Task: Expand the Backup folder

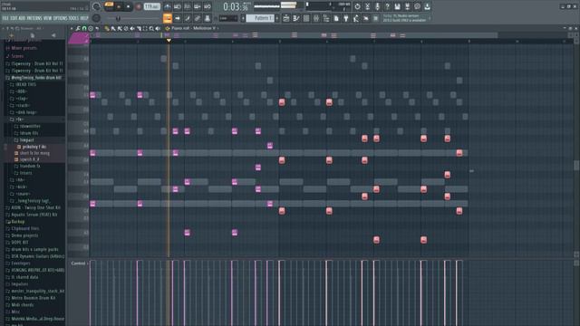Action: point(18,222)
